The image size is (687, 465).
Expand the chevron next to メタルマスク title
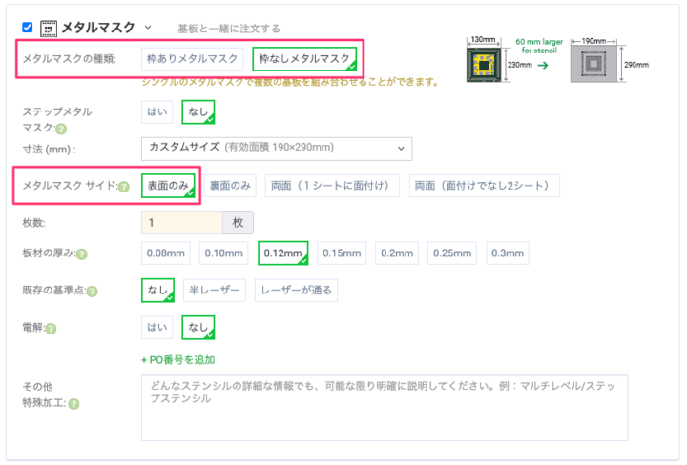pos(148,28)
